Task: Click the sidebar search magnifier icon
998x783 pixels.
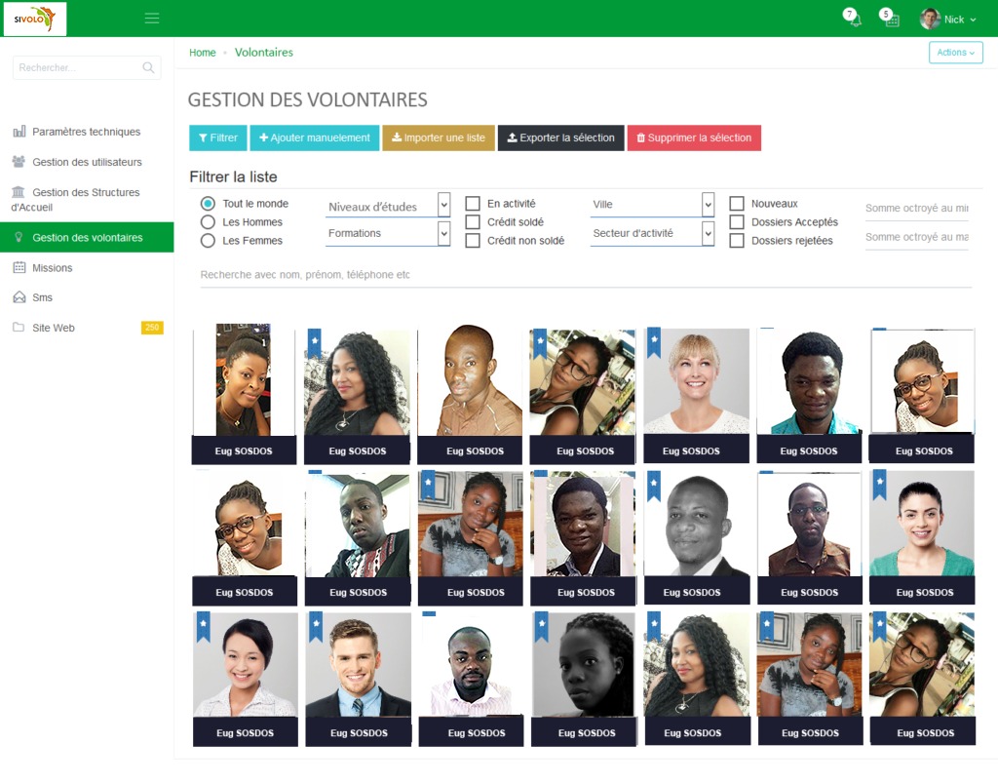Action: (148, 67)
